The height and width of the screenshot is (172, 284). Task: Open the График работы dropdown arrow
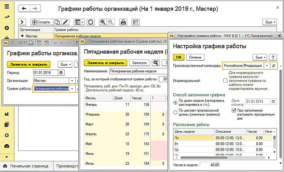click(x=72, y=89)
